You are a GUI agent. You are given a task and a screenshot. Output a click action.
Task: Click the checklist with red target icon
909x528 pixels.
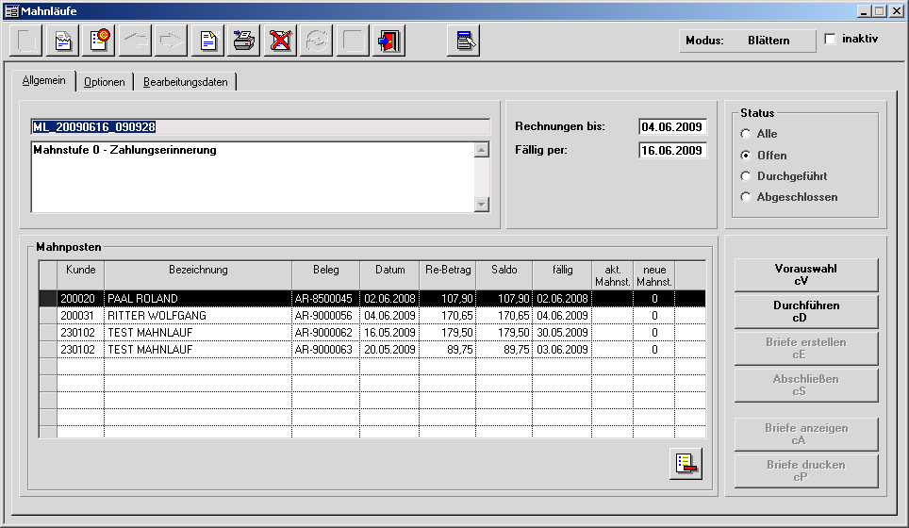pyautogui.click(x=100, y=41)
